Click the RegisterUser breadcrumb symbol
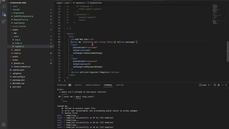 pos(96,3)
